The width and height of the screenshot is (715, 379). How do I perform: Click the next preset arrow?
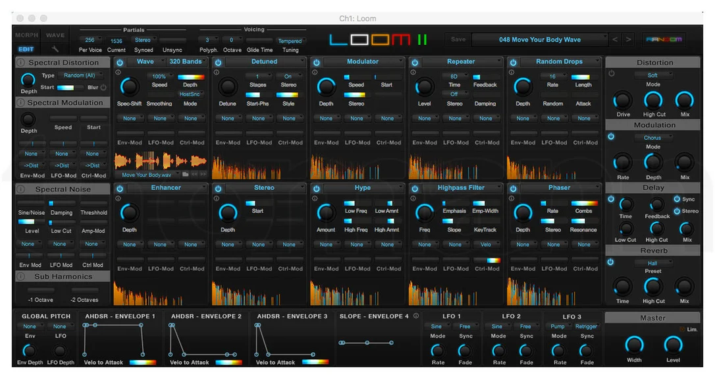pyautogui.click(x=628, y=40)
